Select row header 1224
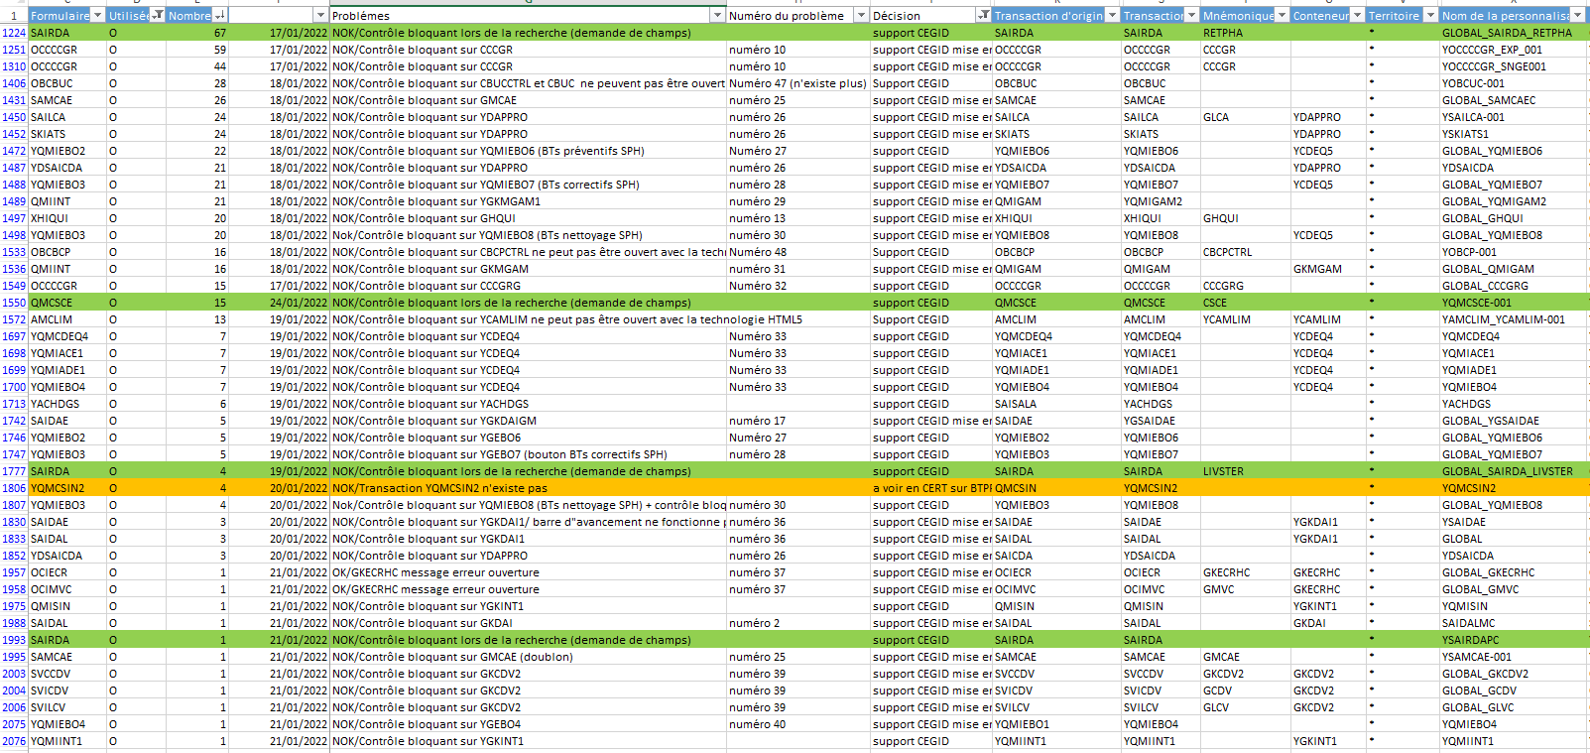The width and height of the screenshot is (1590, 753). [14, 33]
